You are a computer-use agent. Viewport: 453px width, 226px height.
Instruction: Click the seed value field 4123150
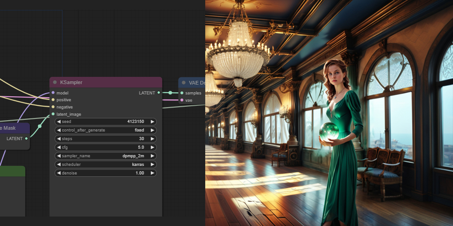tap(135, 122)
